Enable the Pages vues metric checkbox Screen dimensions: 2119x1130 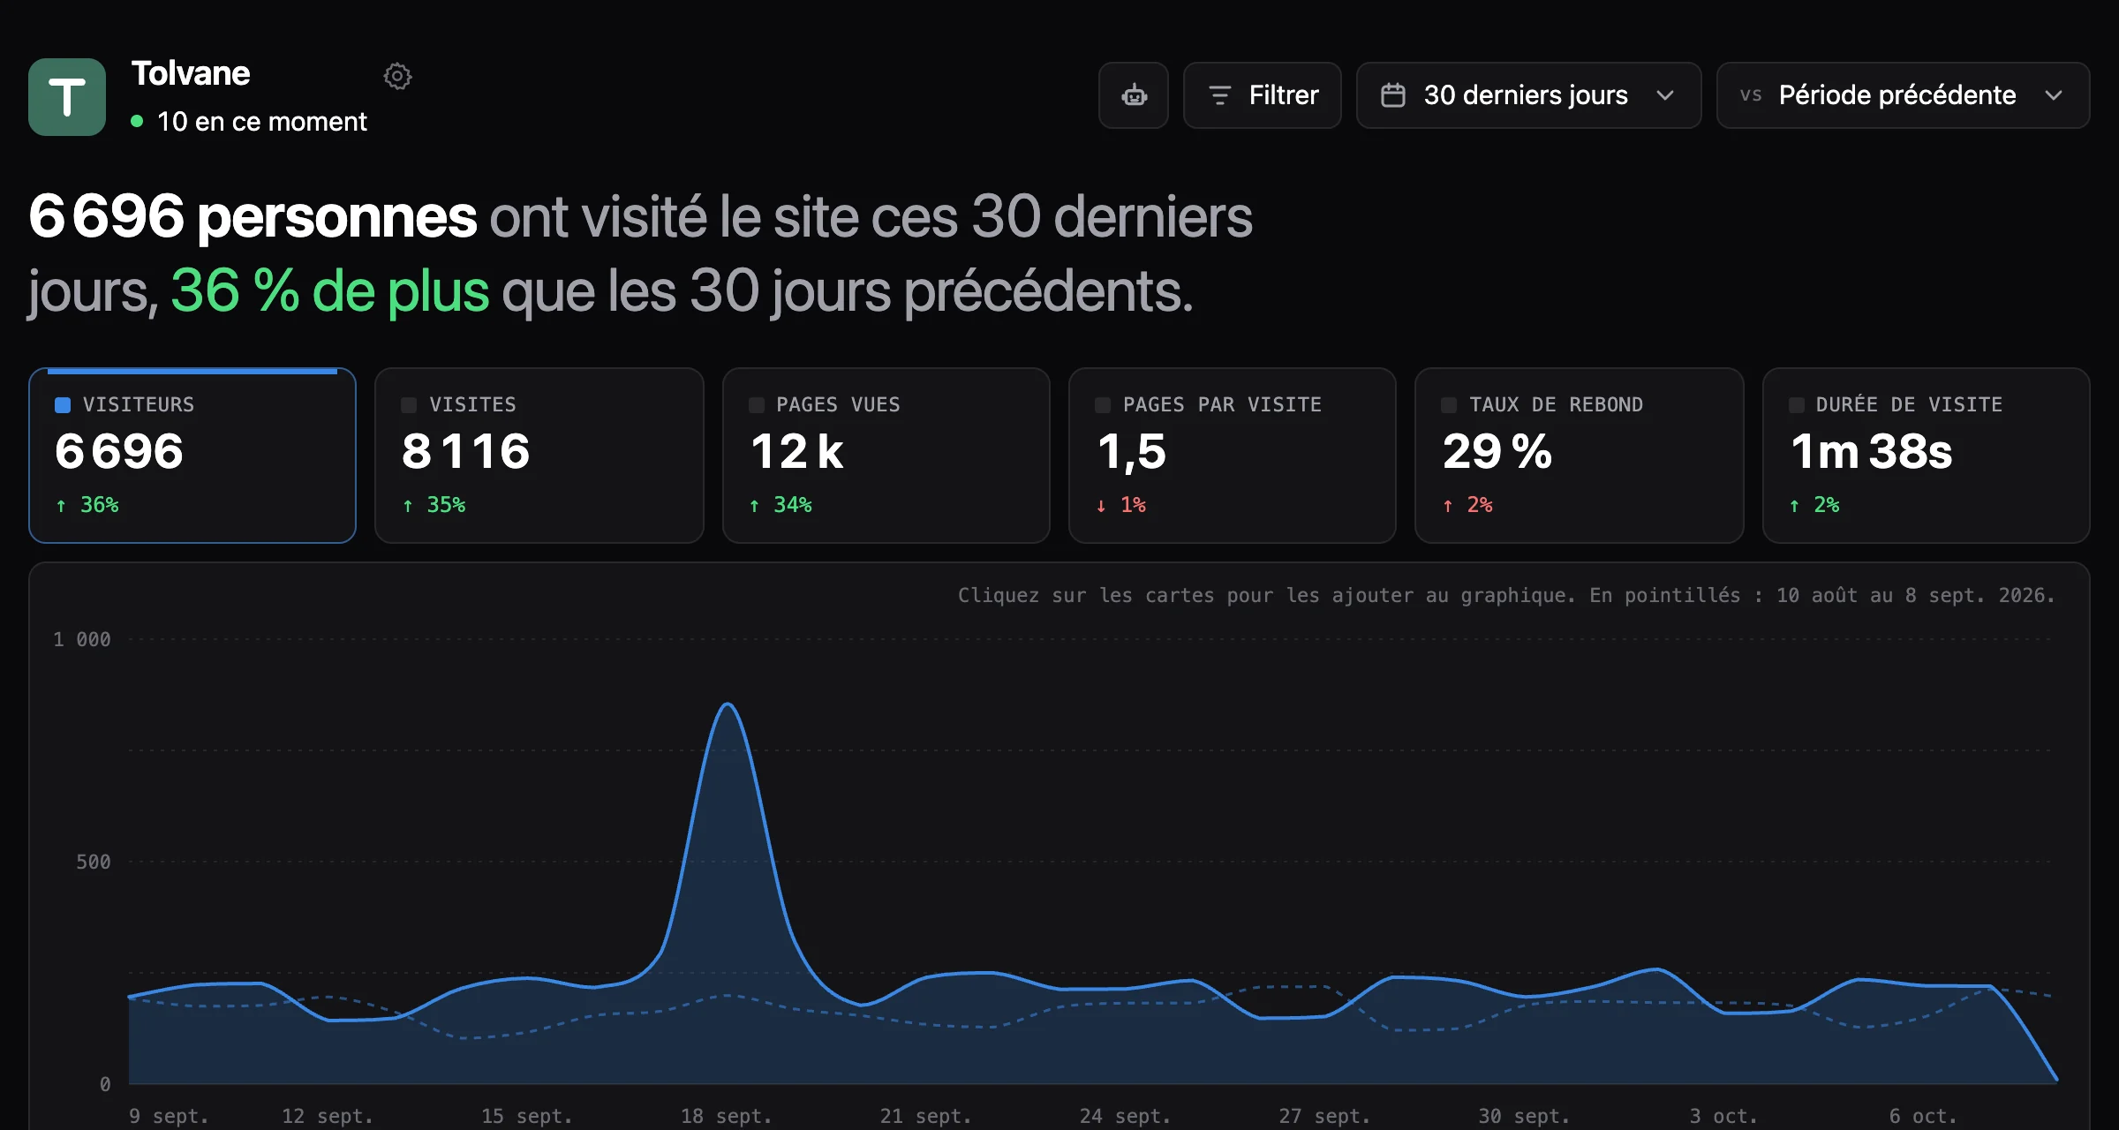756,405
